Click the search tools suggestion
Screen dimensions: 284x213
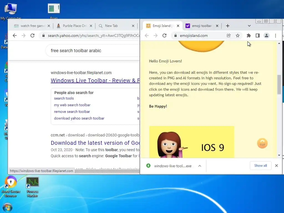[x=64, y=98]
